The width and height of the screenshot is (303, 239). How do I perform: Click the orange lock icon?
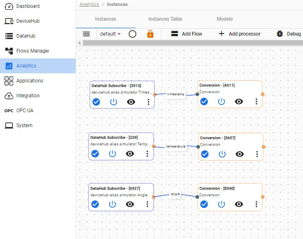[x=150, y=34]
